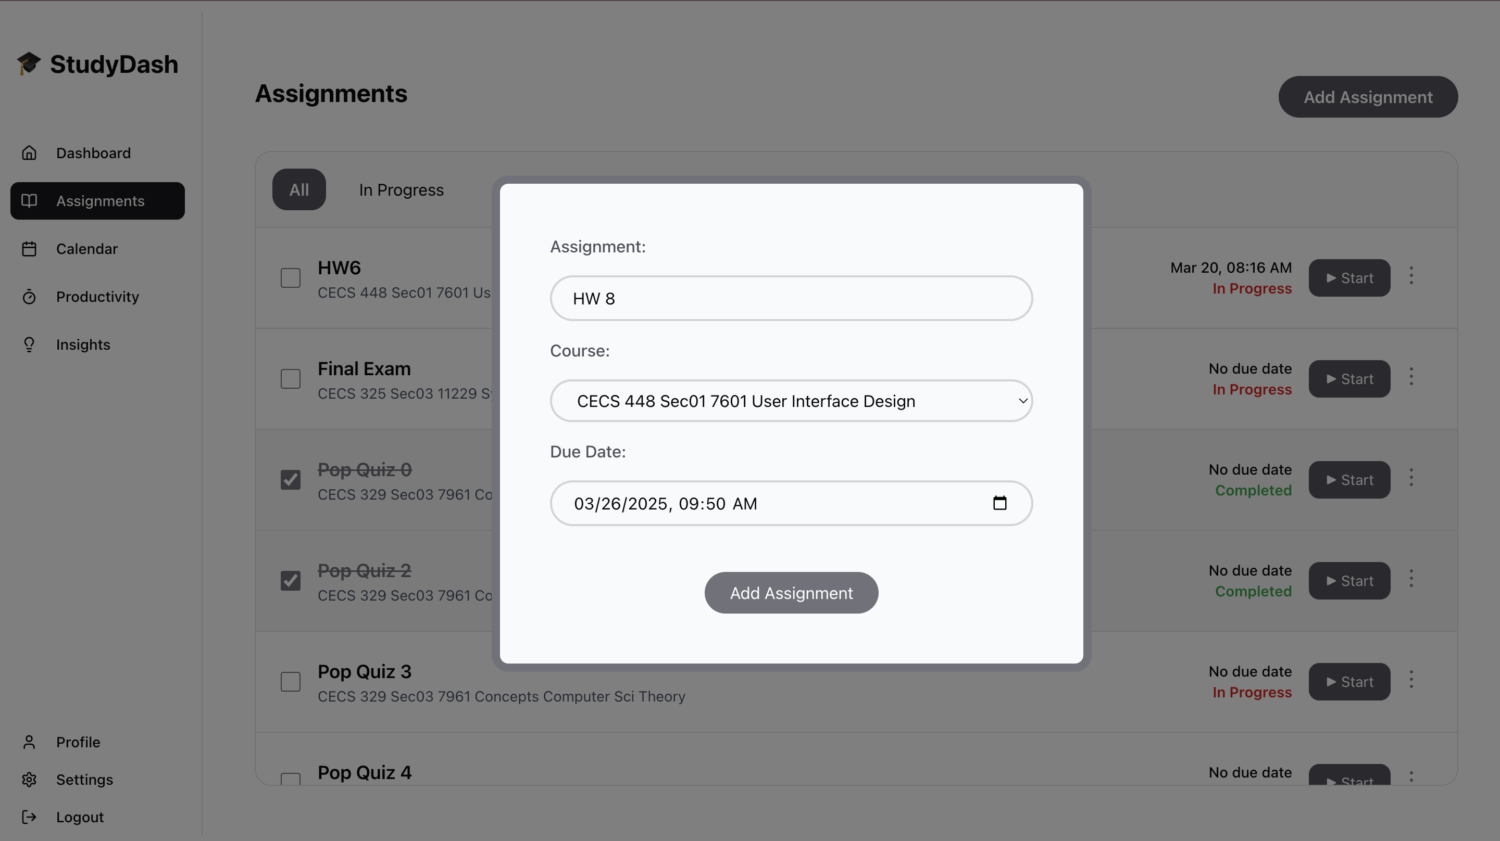This screenshot has width=1500, height=841.
Task: Open the three-dot menu for HW6
Action: tap(1411, 275)
